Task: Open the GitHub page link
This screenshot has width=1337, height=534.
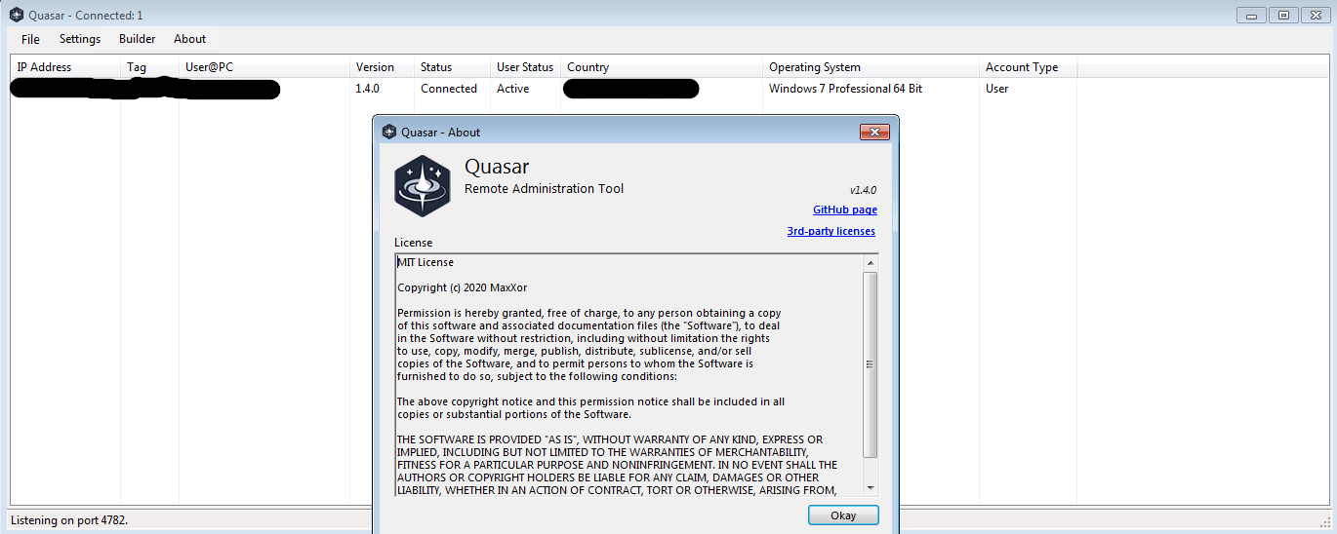Action: (x=845, y=210)
